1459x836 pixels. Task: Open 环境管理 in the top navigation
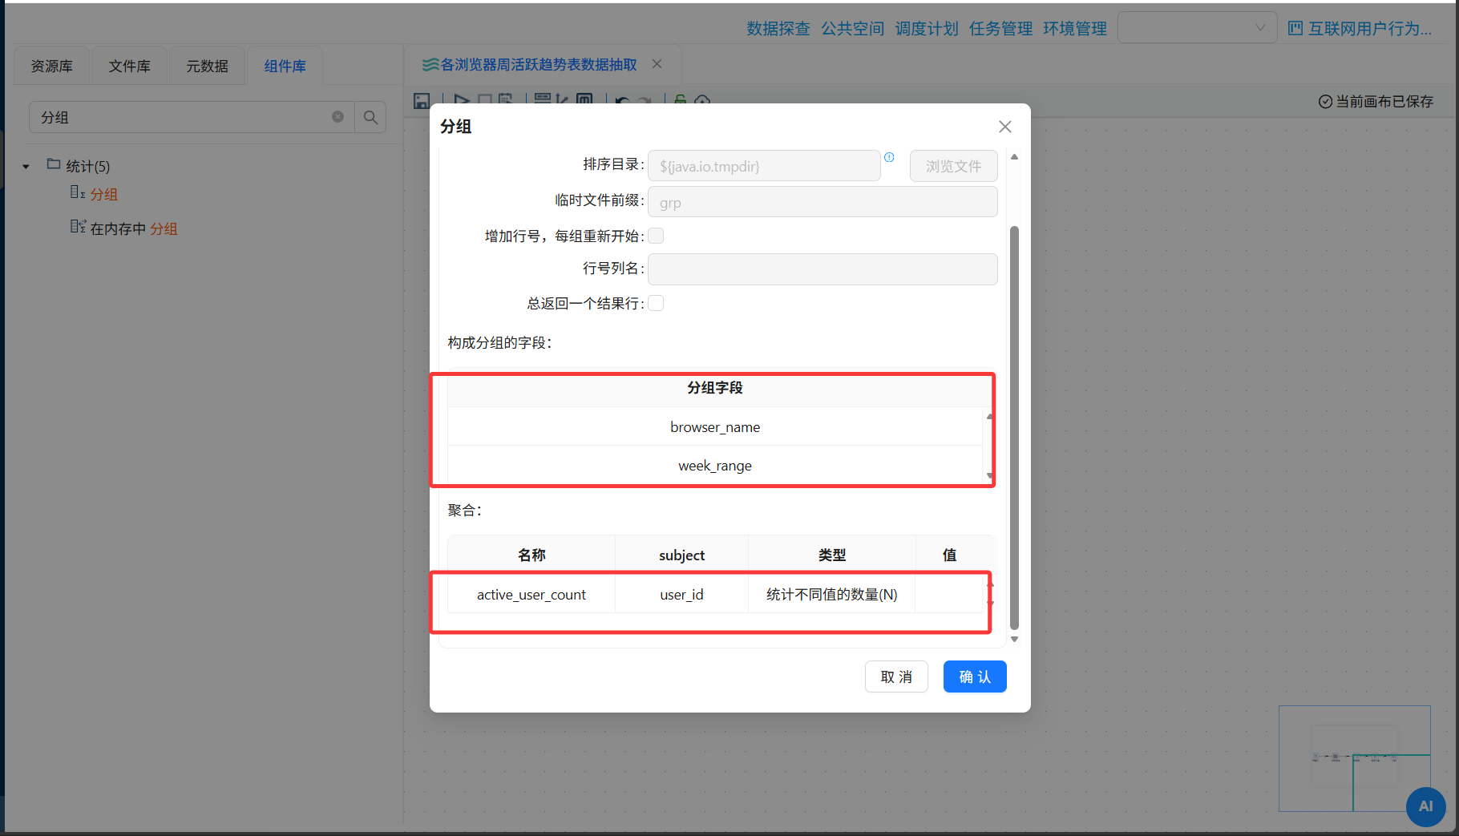(x=1075, y=29)
